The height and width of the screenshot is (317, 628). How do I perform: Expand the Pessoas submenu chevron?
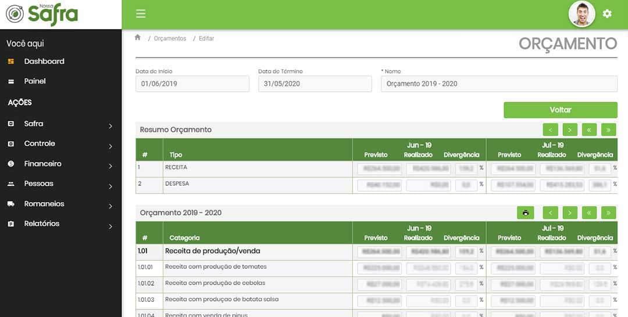pyautogui.click(x=110, y=186)
